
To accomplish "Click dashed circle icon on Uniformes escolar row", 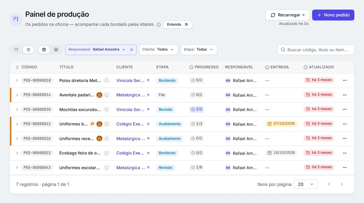I will point(106,167).
